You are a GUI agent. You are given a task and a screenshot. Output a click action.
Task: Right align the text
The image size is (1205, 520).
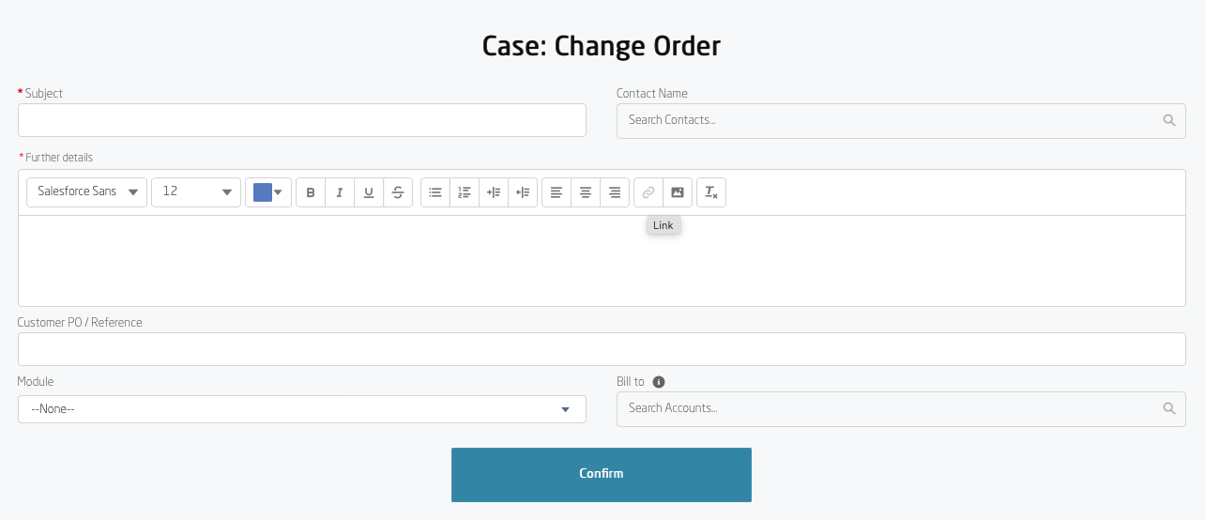tap(615, 192)
